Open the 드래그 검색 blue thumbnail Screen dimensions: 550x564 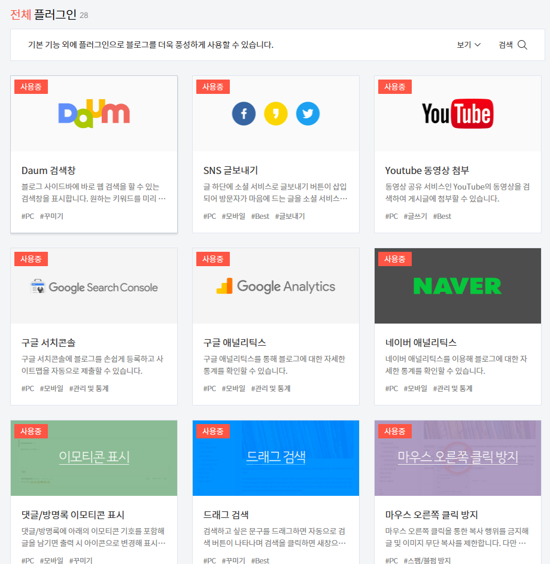coord(276,458)
